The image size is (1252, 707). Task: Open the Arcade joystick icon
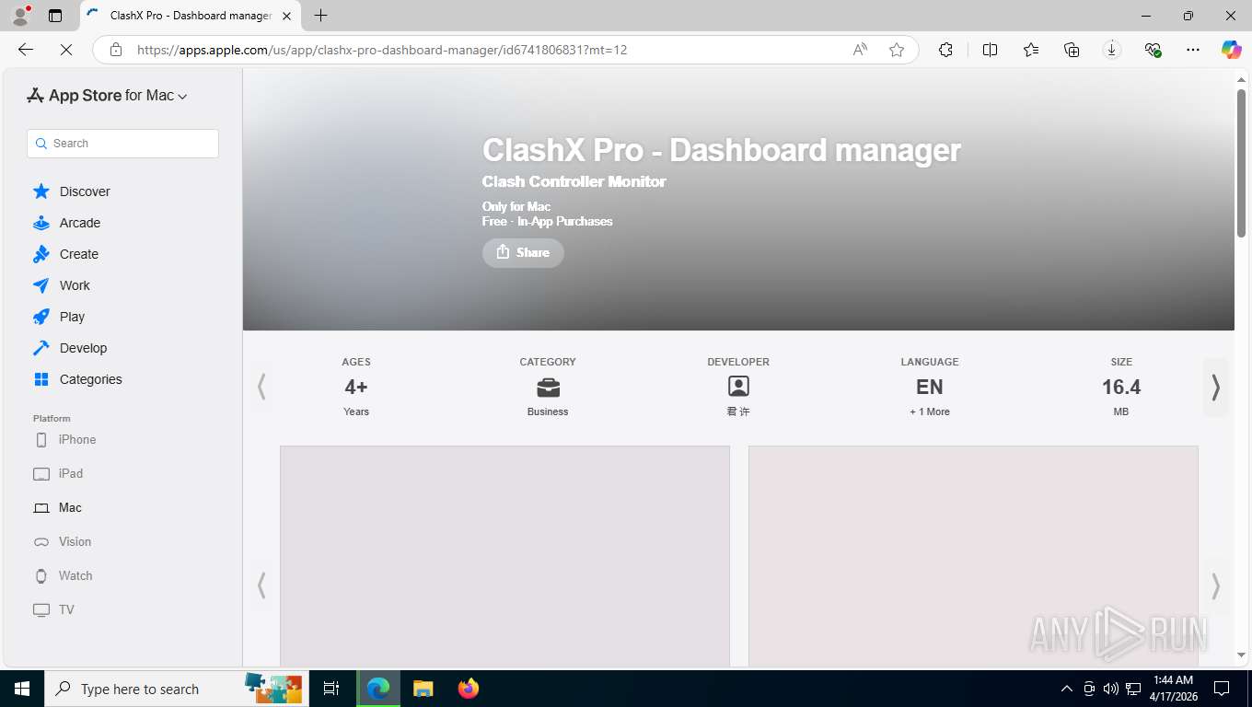[x=41, y=223]
